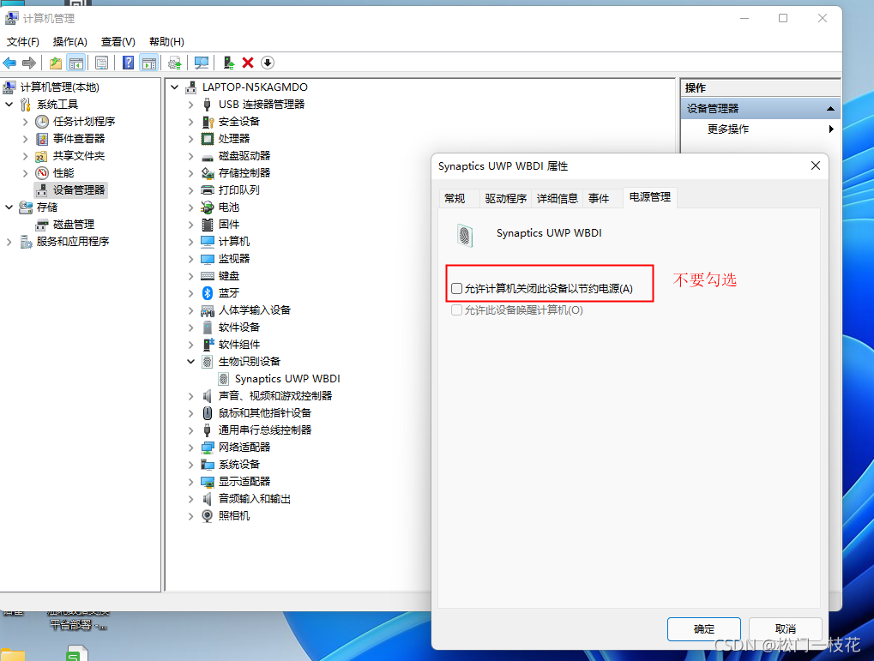Select Synaptics UWP WBDI in device tree
Viewport: 874px width, 661px height.
click(287, 379)
